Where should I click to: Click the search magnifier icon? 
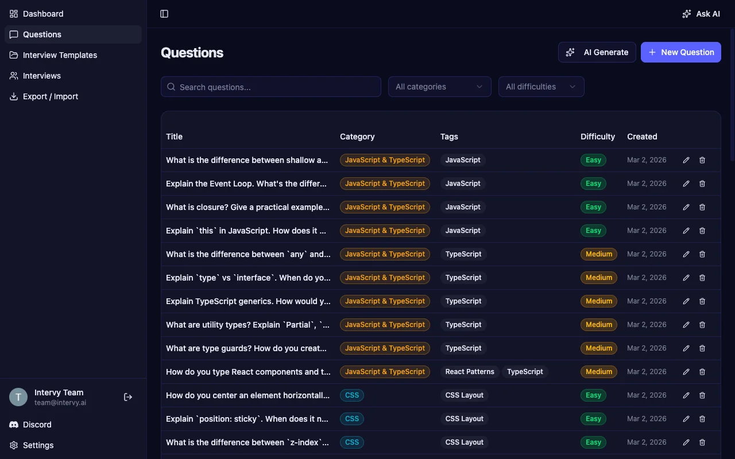(171, 87)
